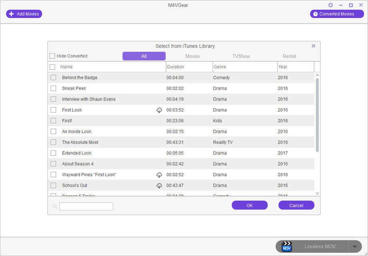Click cloud download icon beside First Look

[x=159, y=110]
